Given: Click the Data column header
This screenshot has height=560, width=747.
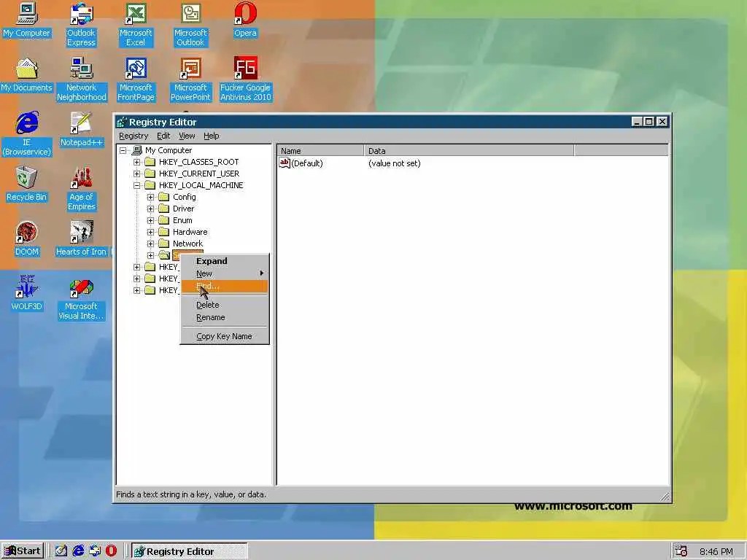Looking at the screenshot, I should pyautogui.click(x=469, y=151).
